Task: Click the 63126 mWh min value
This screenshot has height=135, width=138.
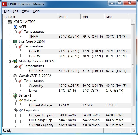Action: [x=91, y=125]
